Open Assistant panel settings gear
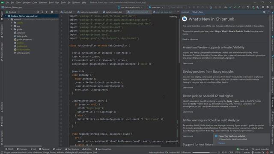 click(x=264, y=12)
